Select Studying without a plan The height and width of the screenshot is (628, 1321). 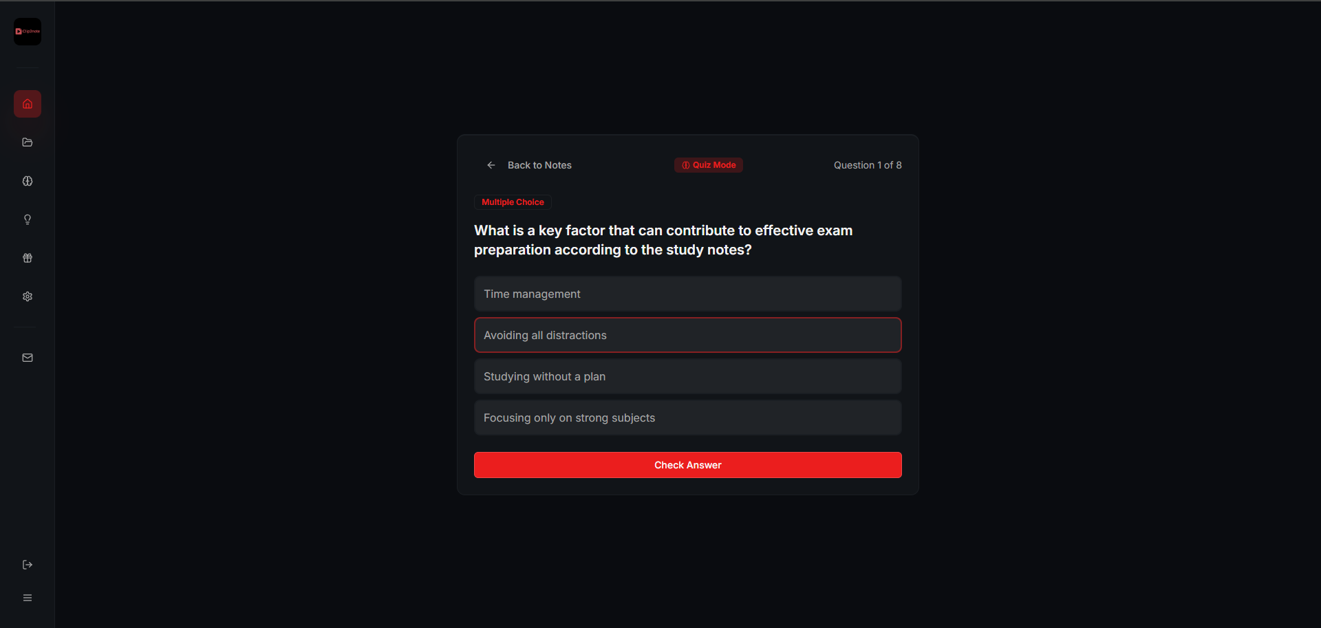pos(687,376)
